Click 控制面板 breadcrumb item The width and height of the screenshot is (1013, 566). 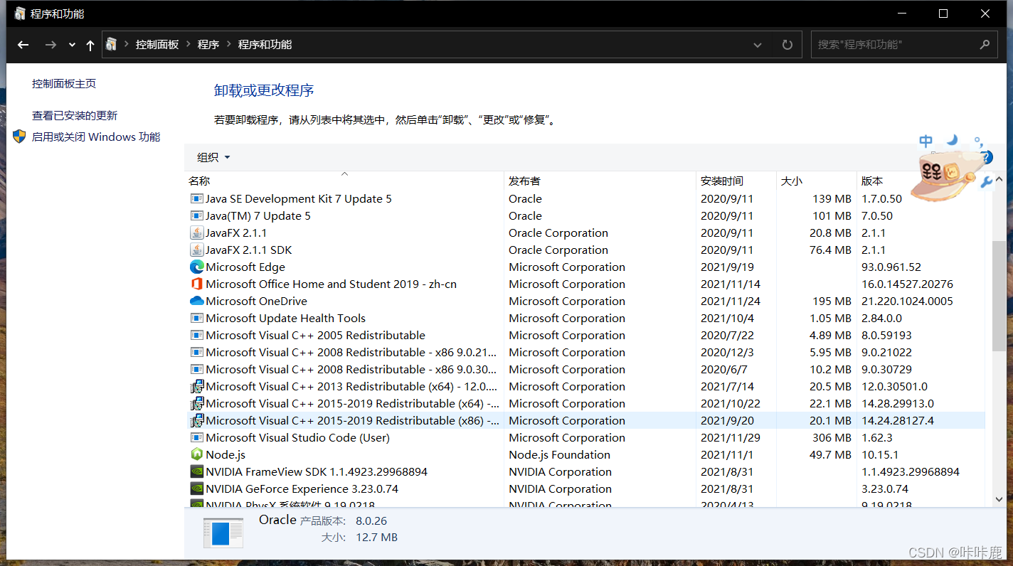(x=157, y=44)
